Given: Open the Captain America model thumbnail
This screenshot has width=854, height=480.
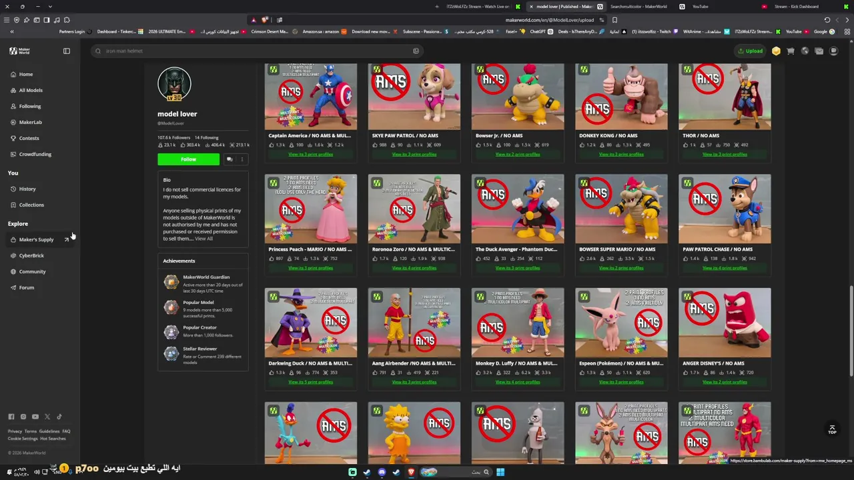Looking at the screenshot, I should [x=311, y=97].
